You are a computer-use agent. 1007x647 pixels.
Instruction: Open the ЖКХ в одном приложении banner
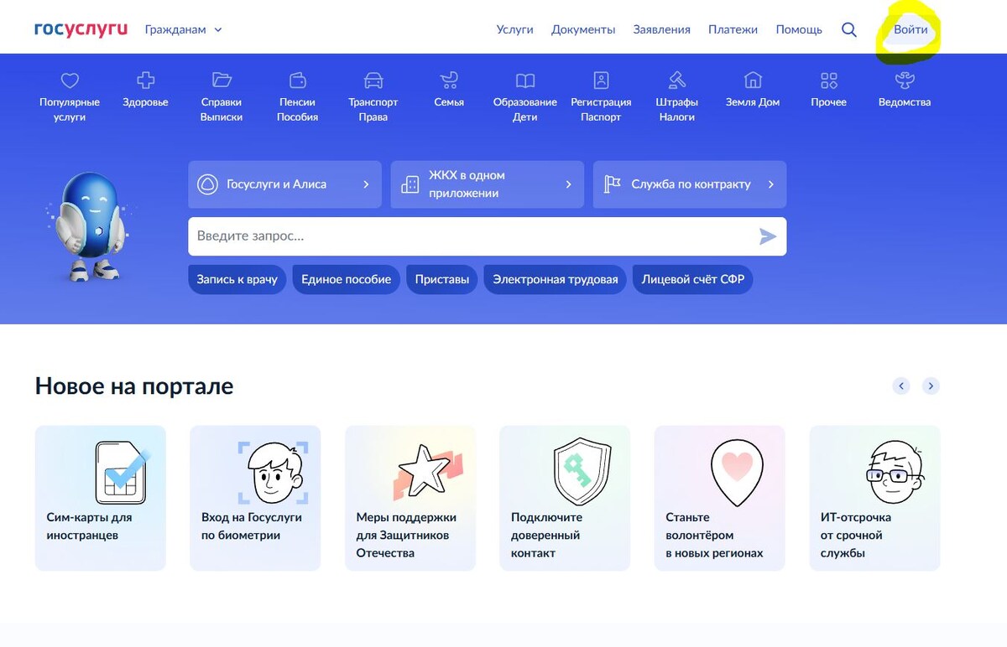[488, 184]
